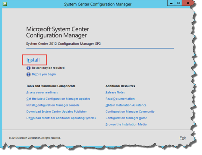Browse the Installation Media
The width and height of the screenshot is (202, 155).
point(126,124)
